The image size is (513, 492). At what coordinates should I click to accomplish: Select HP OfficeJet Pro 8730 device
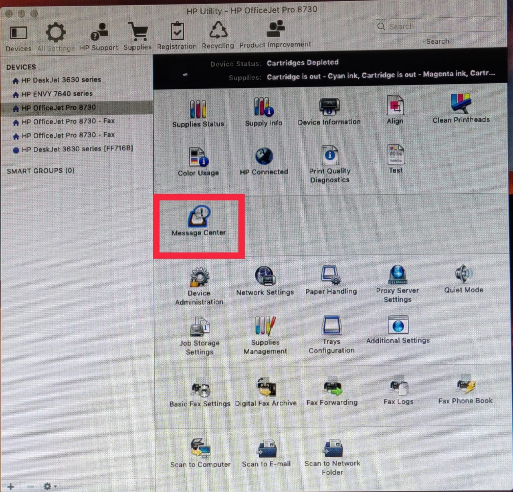click(x=76, y=107)
